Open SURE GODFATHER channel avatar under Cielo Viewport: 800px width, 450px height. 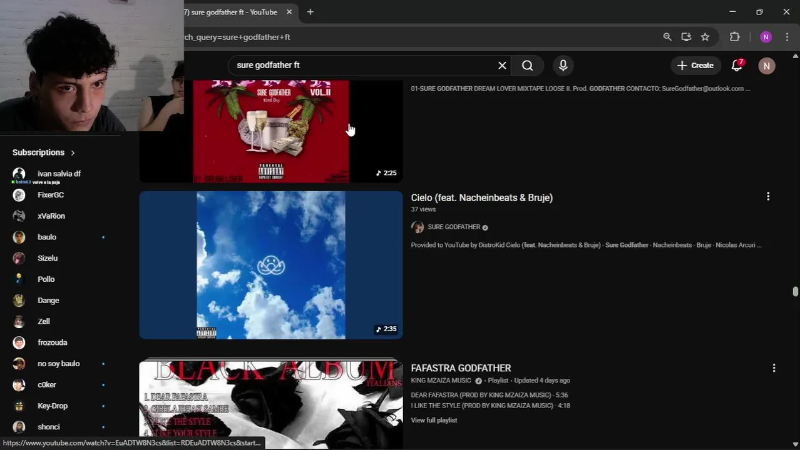(418, 227)
